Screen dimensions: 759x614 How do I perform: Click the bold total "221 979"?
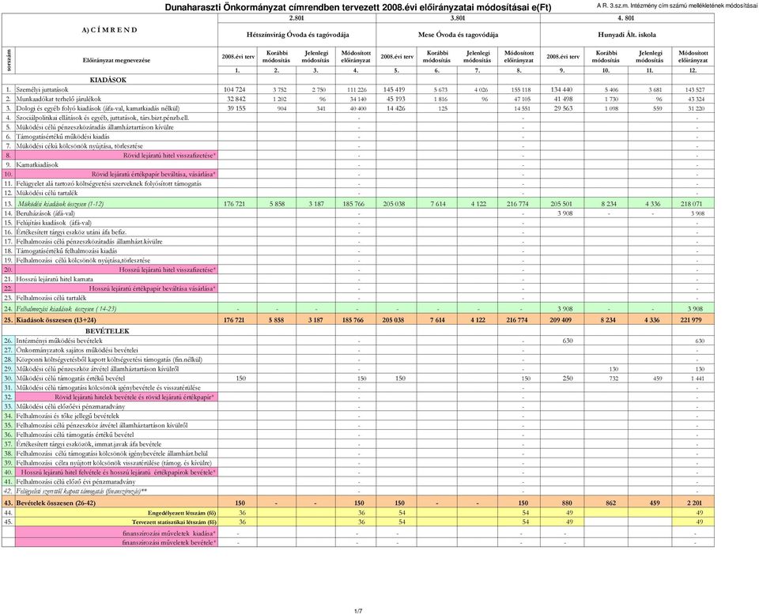691,320
